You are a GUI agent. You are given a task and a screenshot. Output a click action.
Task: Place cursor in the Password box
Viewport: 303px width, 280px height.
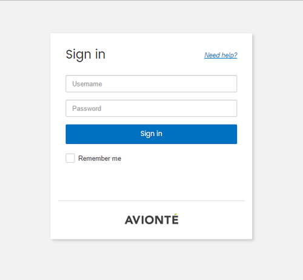click(x=151, y=108)
